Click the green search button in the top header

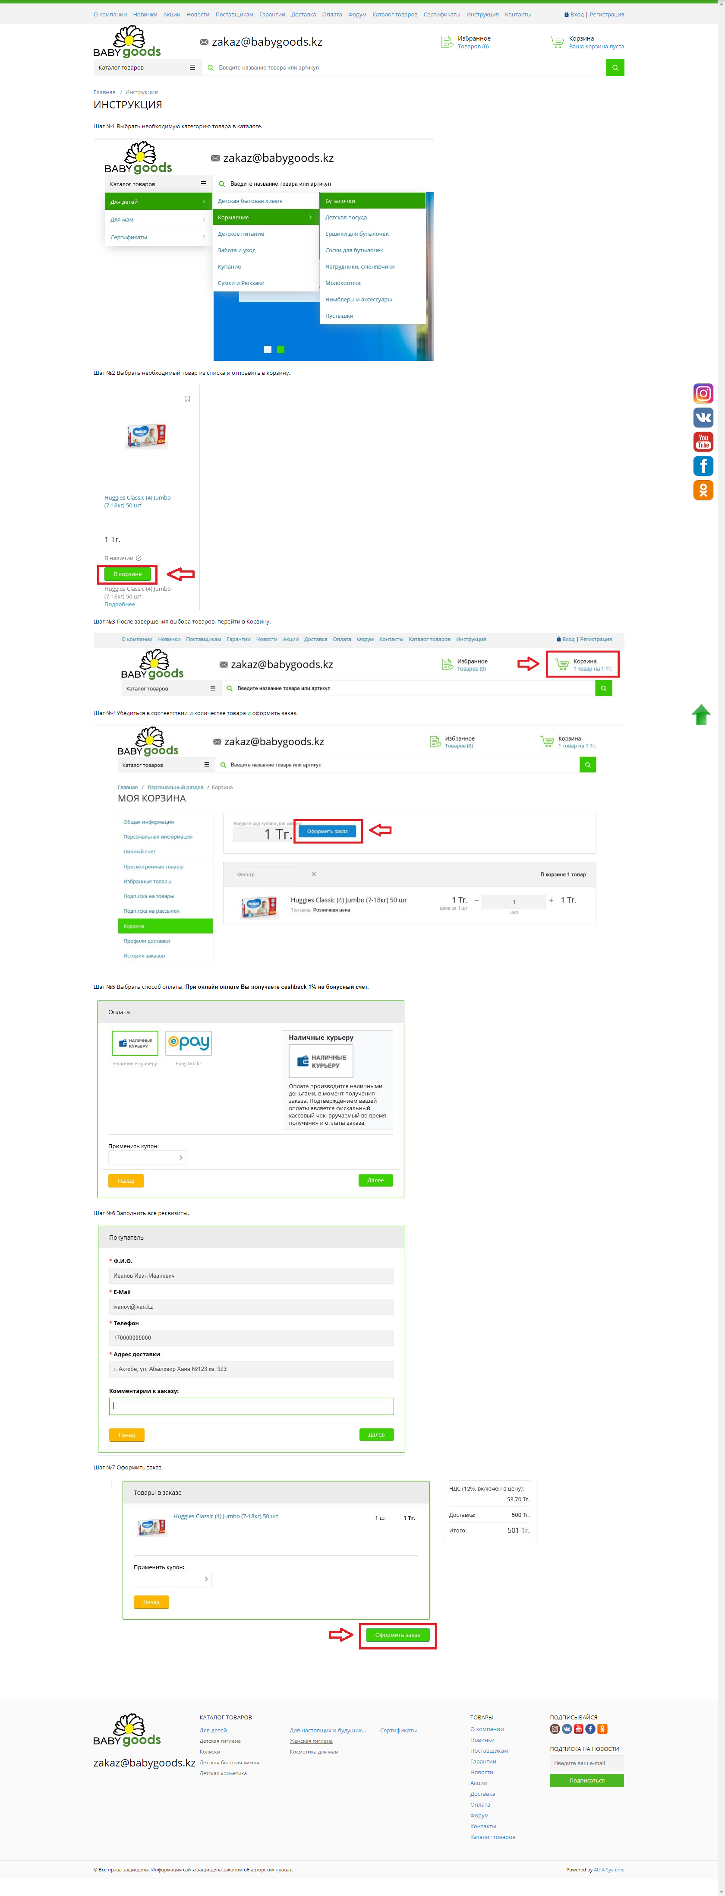pos(615,68)
